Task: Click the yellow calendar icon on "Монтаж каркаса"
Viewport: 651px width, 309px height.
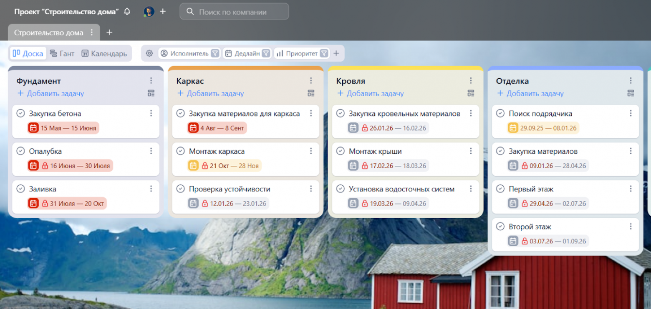Action: pyautogui.click(x=193, y=165)
